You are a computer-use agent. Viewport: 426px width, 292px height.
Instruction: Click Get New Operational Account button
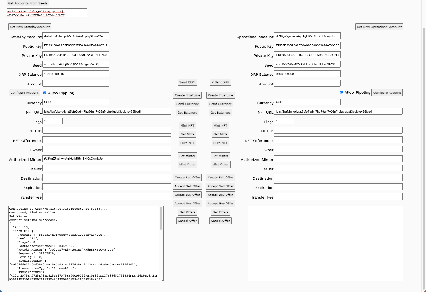[379, 27]
